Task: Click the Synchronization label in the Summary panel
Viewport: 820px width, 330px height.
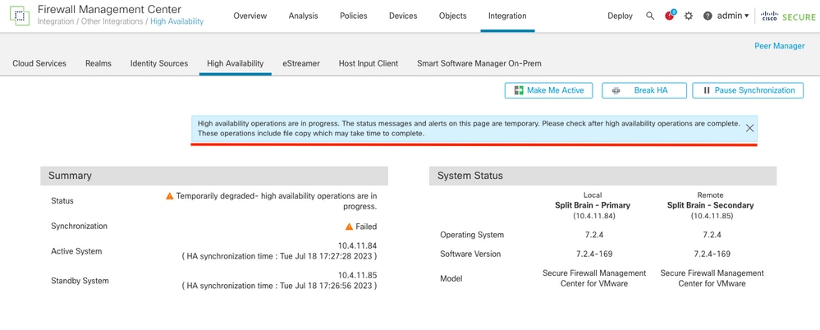Action: click(79, 227)
